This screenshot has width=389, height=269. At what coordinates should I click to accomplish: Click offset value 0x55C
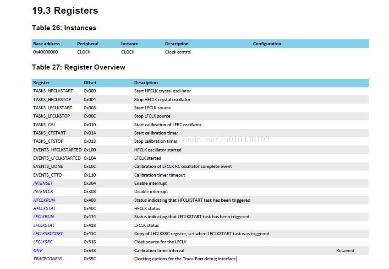pyautogui.click(x=90, y=258)
